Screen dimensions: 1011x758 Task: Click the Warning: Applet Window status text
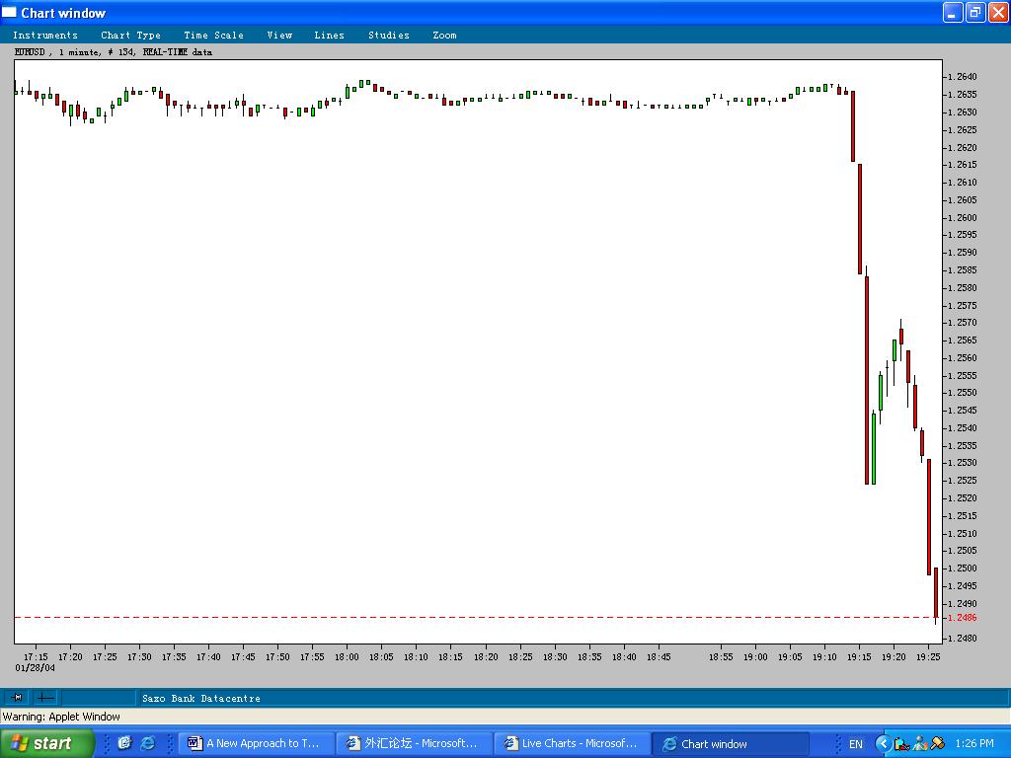click(61, 717)
